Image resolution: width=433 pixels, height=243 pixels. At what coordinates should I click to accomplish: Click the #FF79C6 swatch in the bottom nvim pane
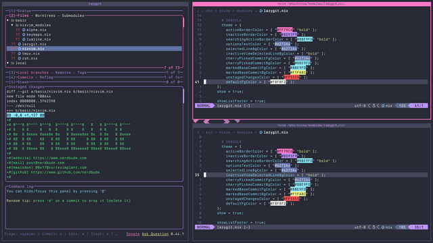[284, 151]
